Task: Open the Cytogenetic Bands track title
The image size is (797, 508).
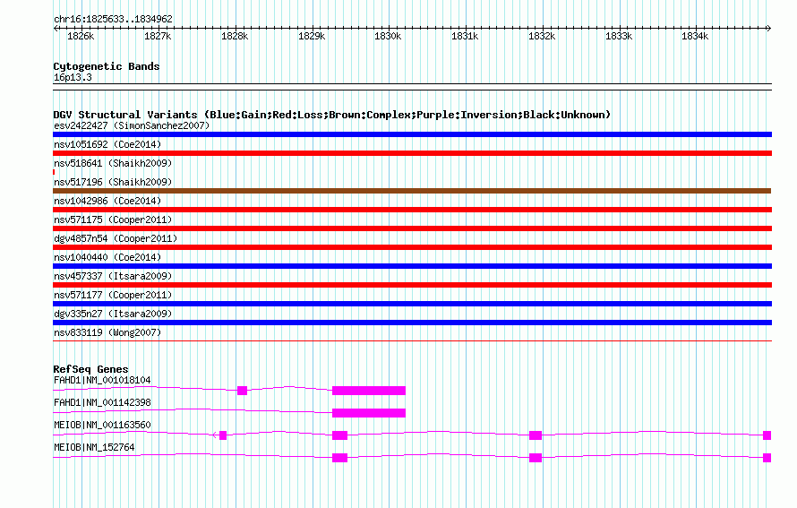Action: (x=107, y=66)
